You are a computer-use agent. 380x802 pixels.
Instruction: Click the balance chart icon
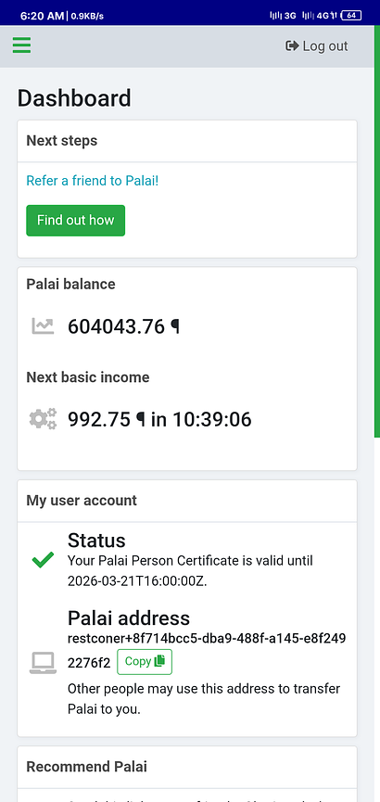[x=43, y=325]
